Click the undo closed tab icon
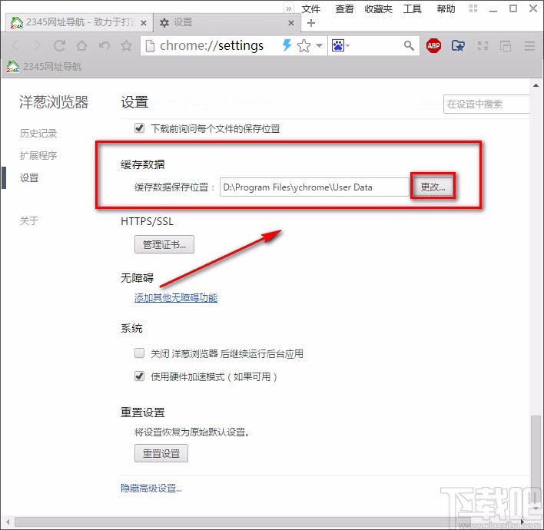 pos(104,45)
